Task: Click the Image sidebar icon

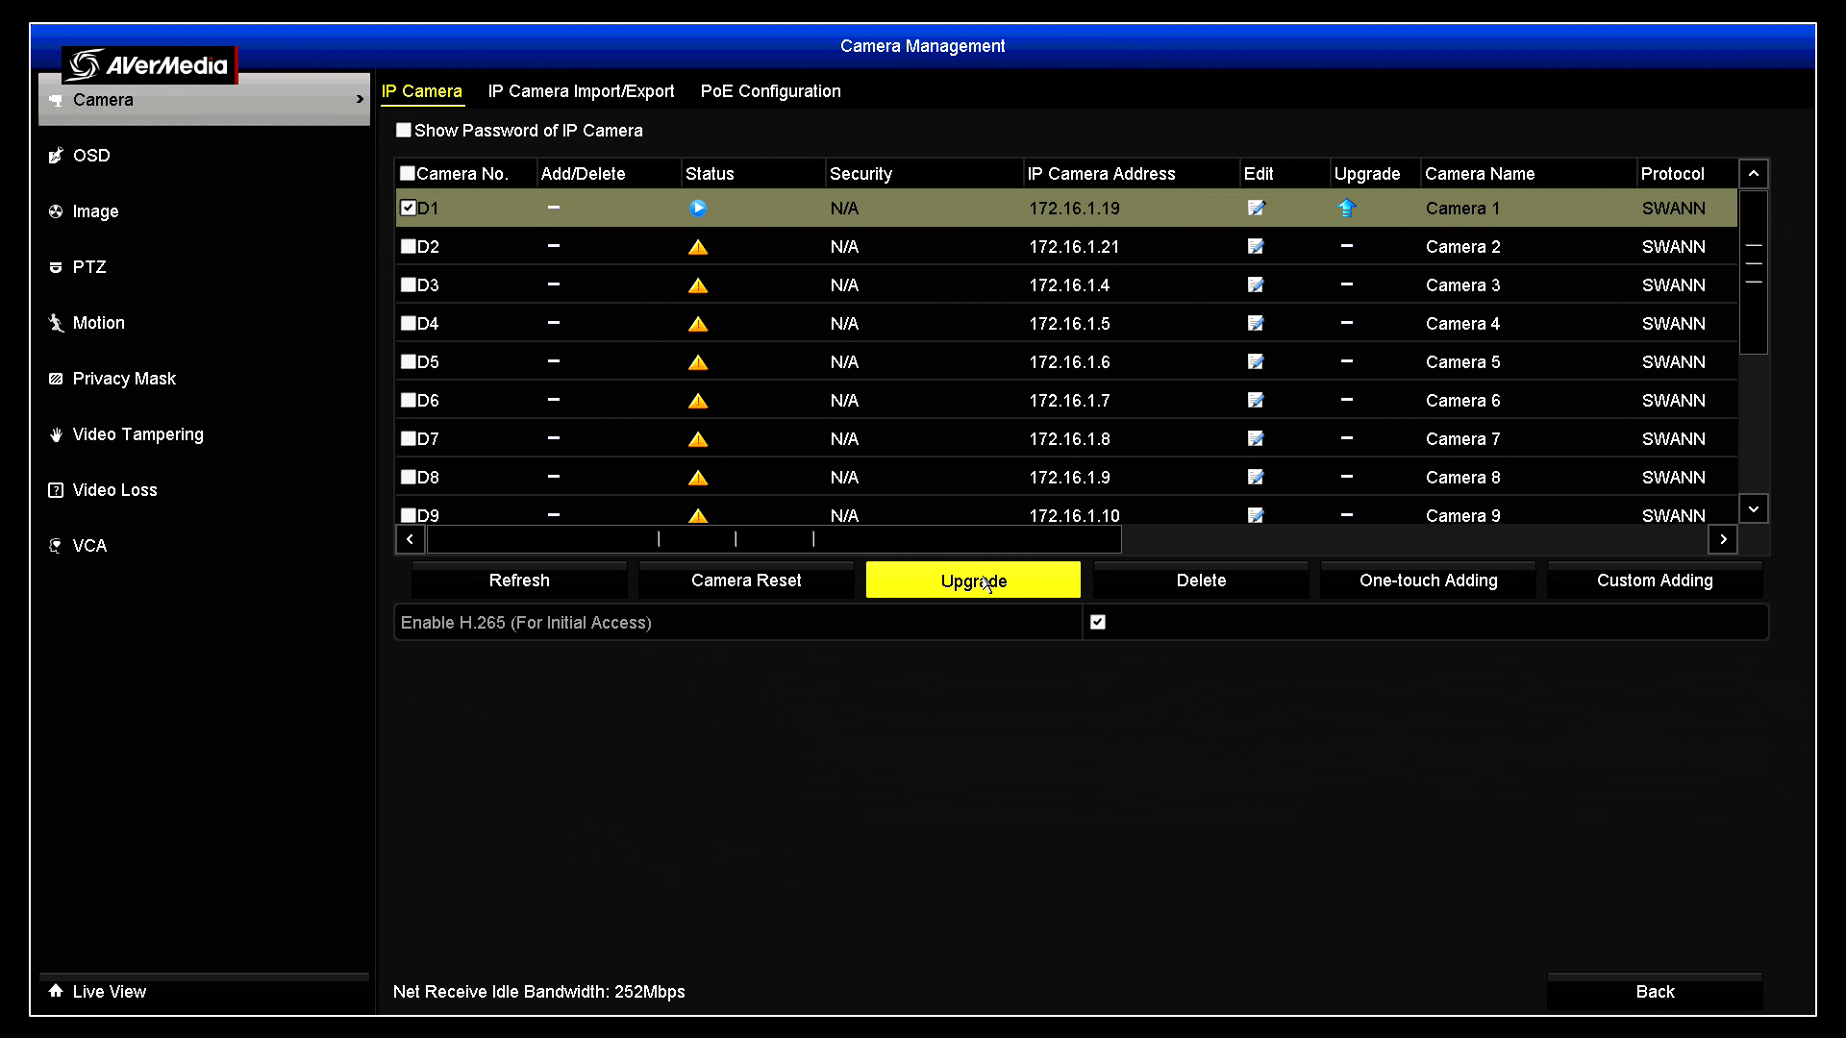Action: point(56,211)
